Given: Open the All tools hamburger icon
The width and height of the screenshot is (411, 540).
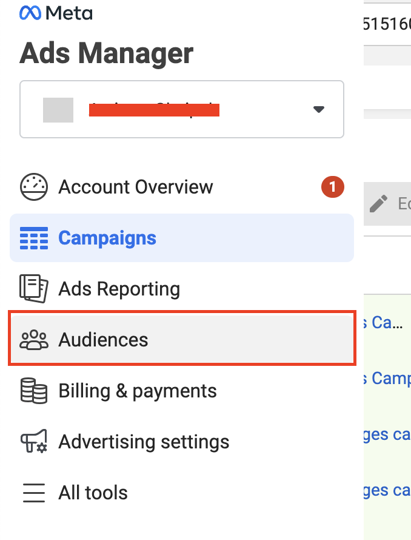Looking at the screenshot, I should click(x=34, y=493).
